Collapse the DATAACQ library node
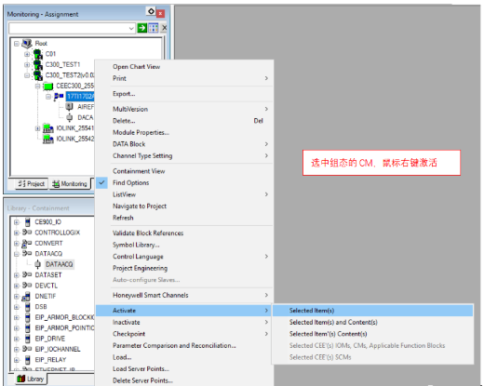 pos(17,254)
